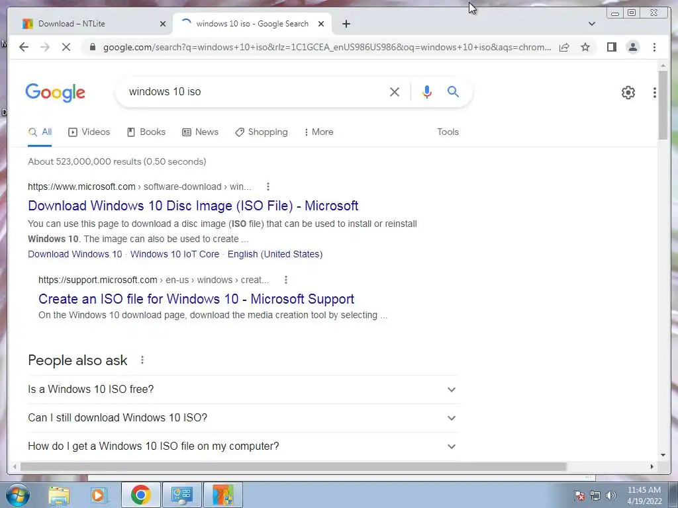Click the About 523,000,000 results text
The image size is (678, 508).
(117, 161)
